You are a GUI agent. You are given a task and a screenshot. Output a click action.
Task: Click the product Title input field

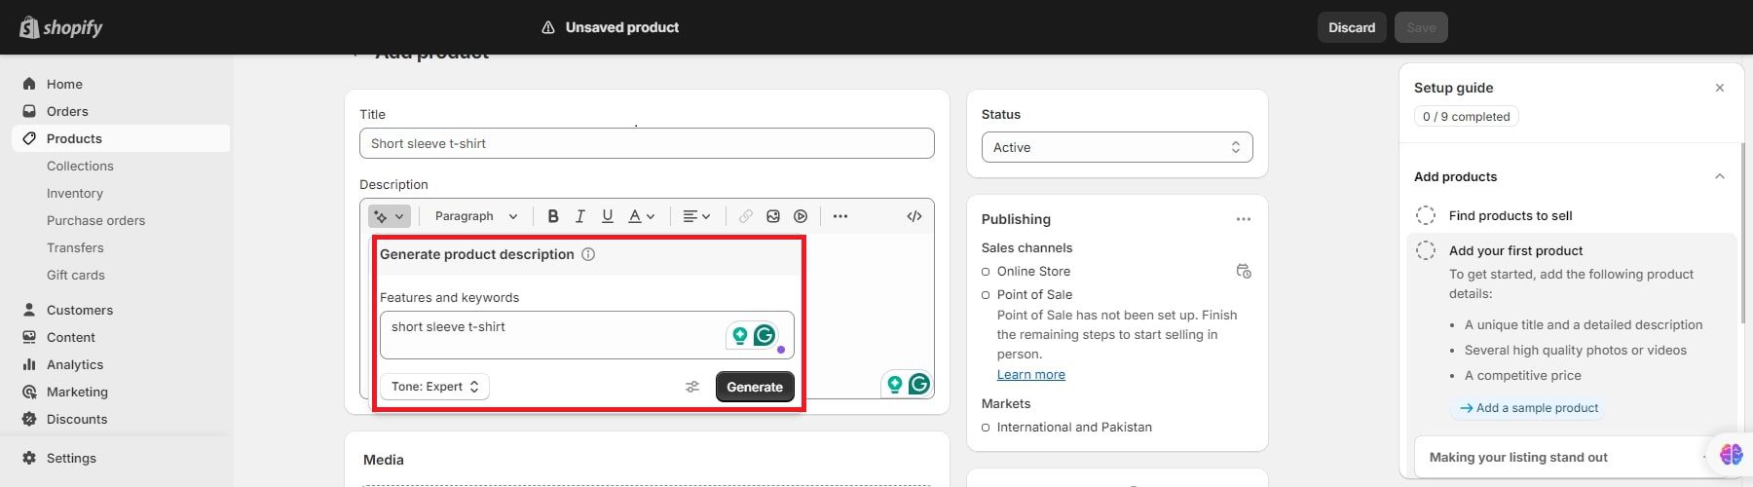click(x=647, y=143)
